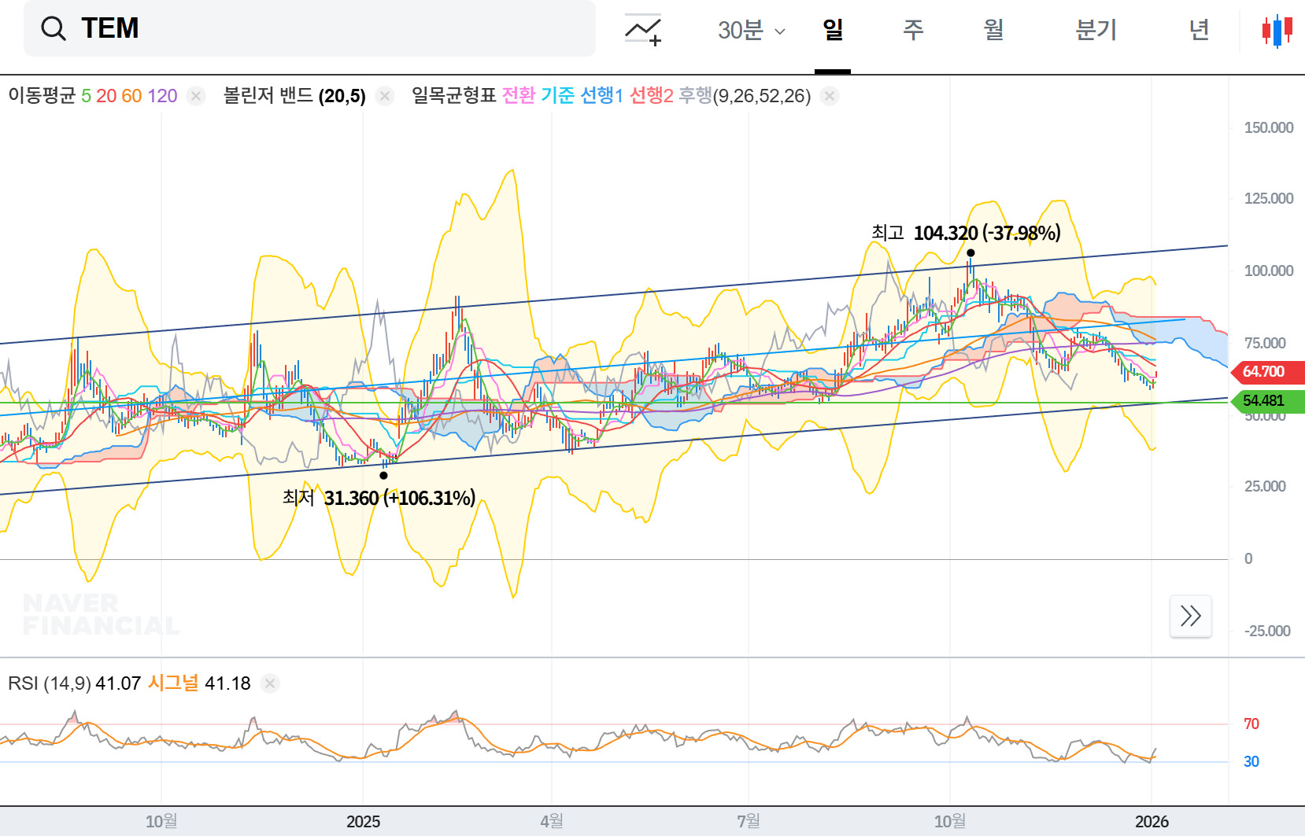This screenshot has height=836, width=1305.
Task: Switch to the 월 (monthly) tab
Action: pos(993,30)
